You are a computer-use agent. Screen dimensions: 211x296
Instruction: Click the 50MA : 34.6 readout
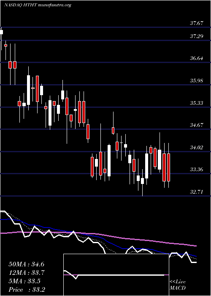pyautogui.click(x=26, y=264)
